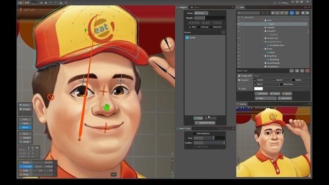Click the Reset button in mesh properties
The image size is (329, 185).
tap(287, 94)
